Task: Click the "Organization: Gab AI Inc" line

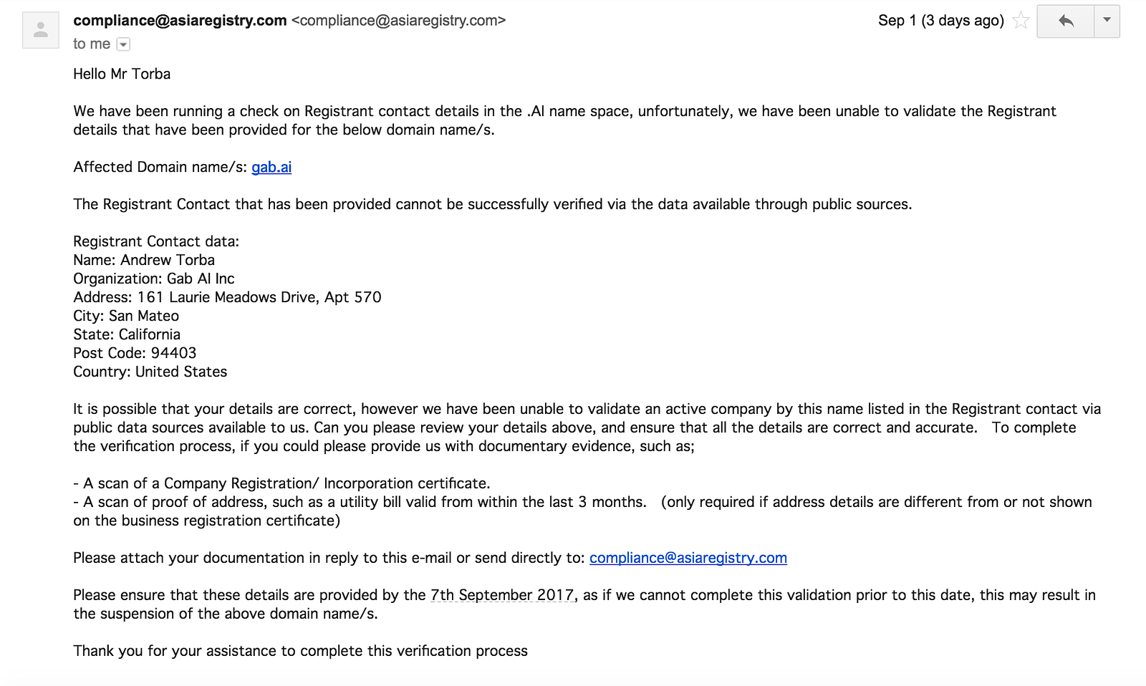Action: coord(154,279)
